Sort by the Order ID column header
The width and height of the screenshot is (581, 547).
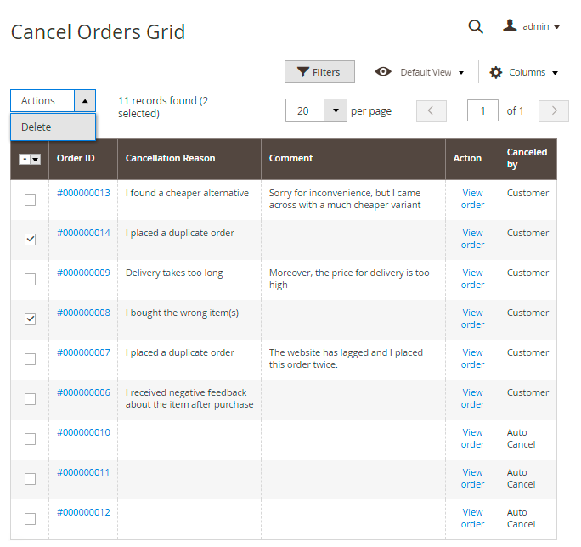click(76, 158)
